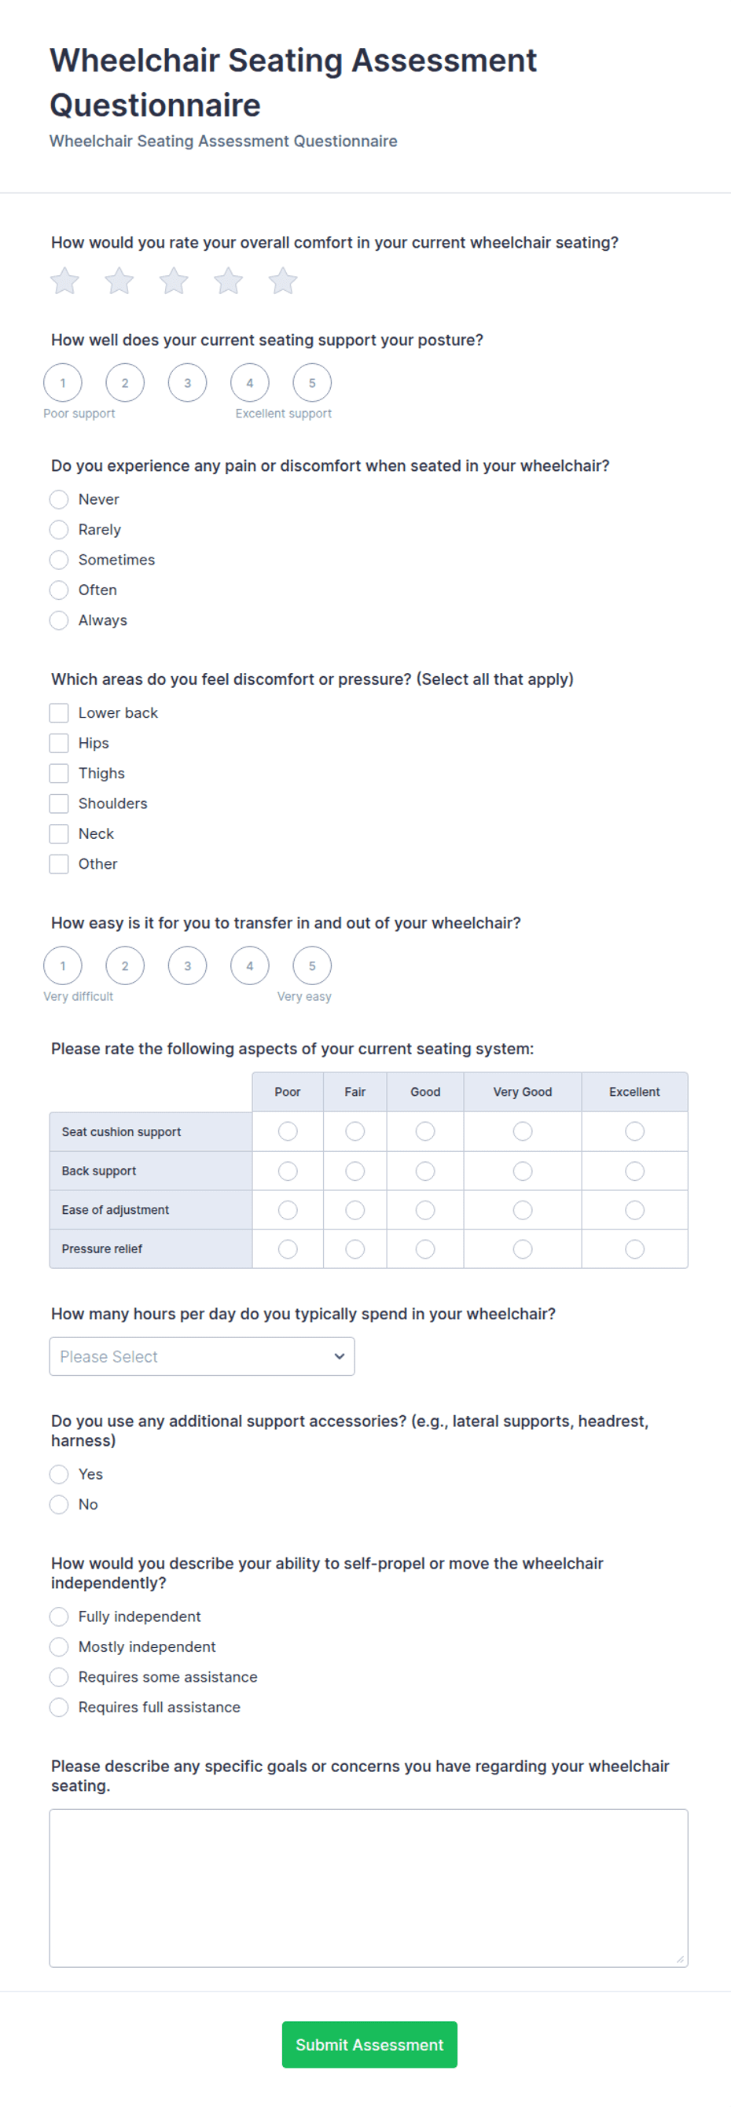Click the second comfort rating star

pyautogui.click(x=119, y=281)
